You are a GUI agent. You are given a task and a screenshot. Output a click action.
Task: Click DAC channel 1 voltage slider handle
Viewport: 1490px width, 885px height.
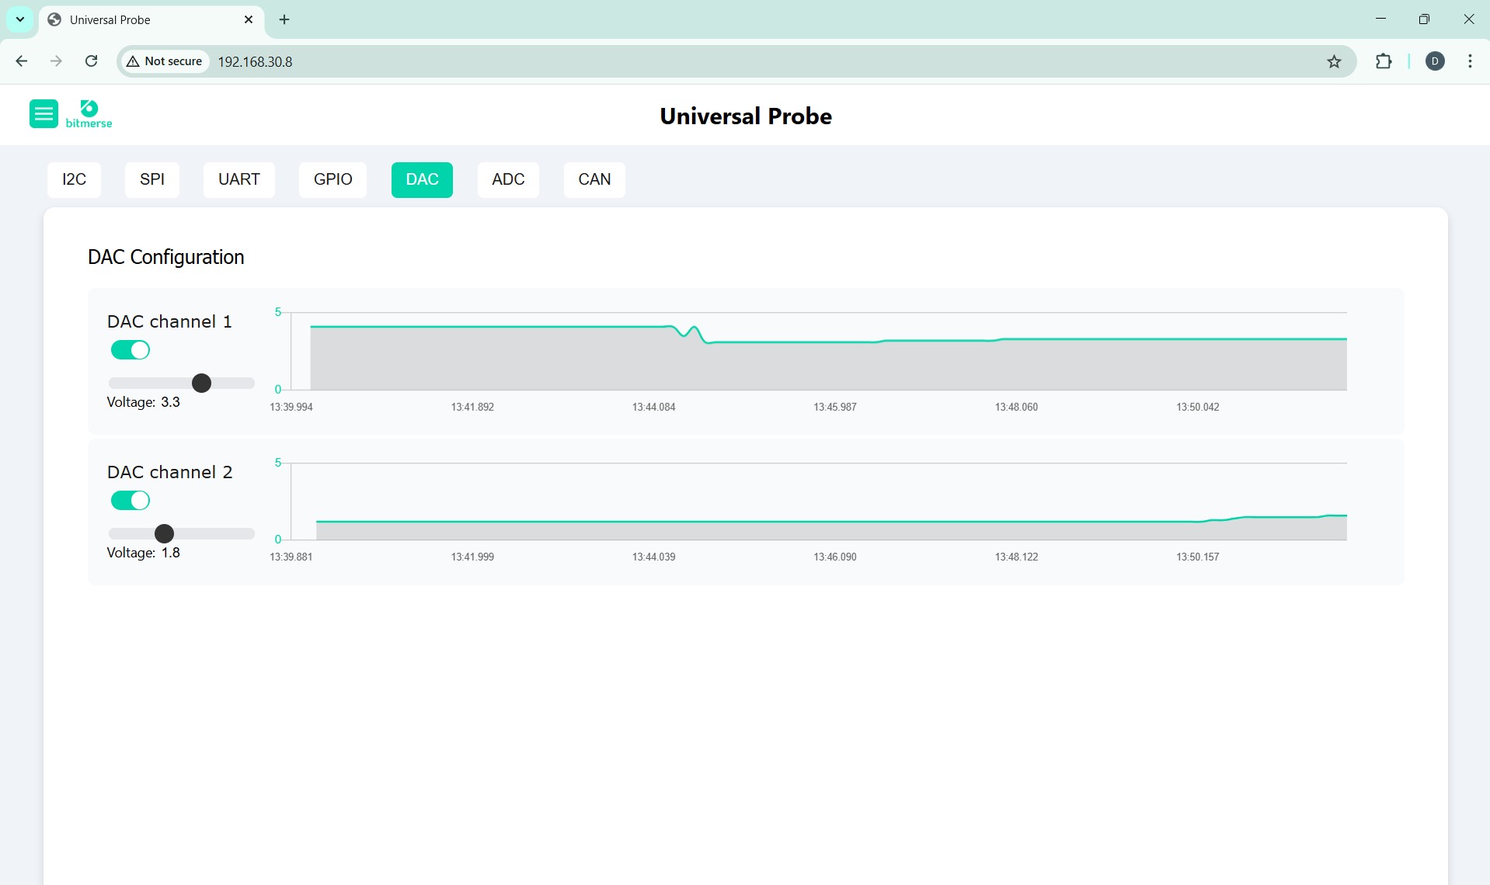tap(201, 383)
